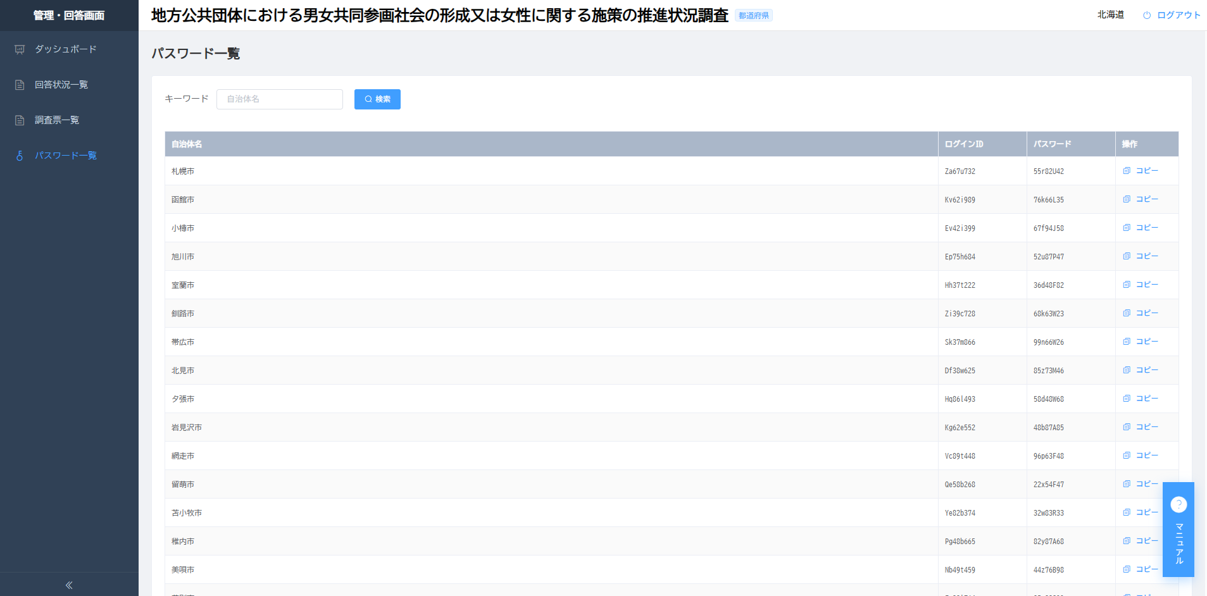Click the 調査票一覧 document icon

pyautogui.click(x=20, y=120)
